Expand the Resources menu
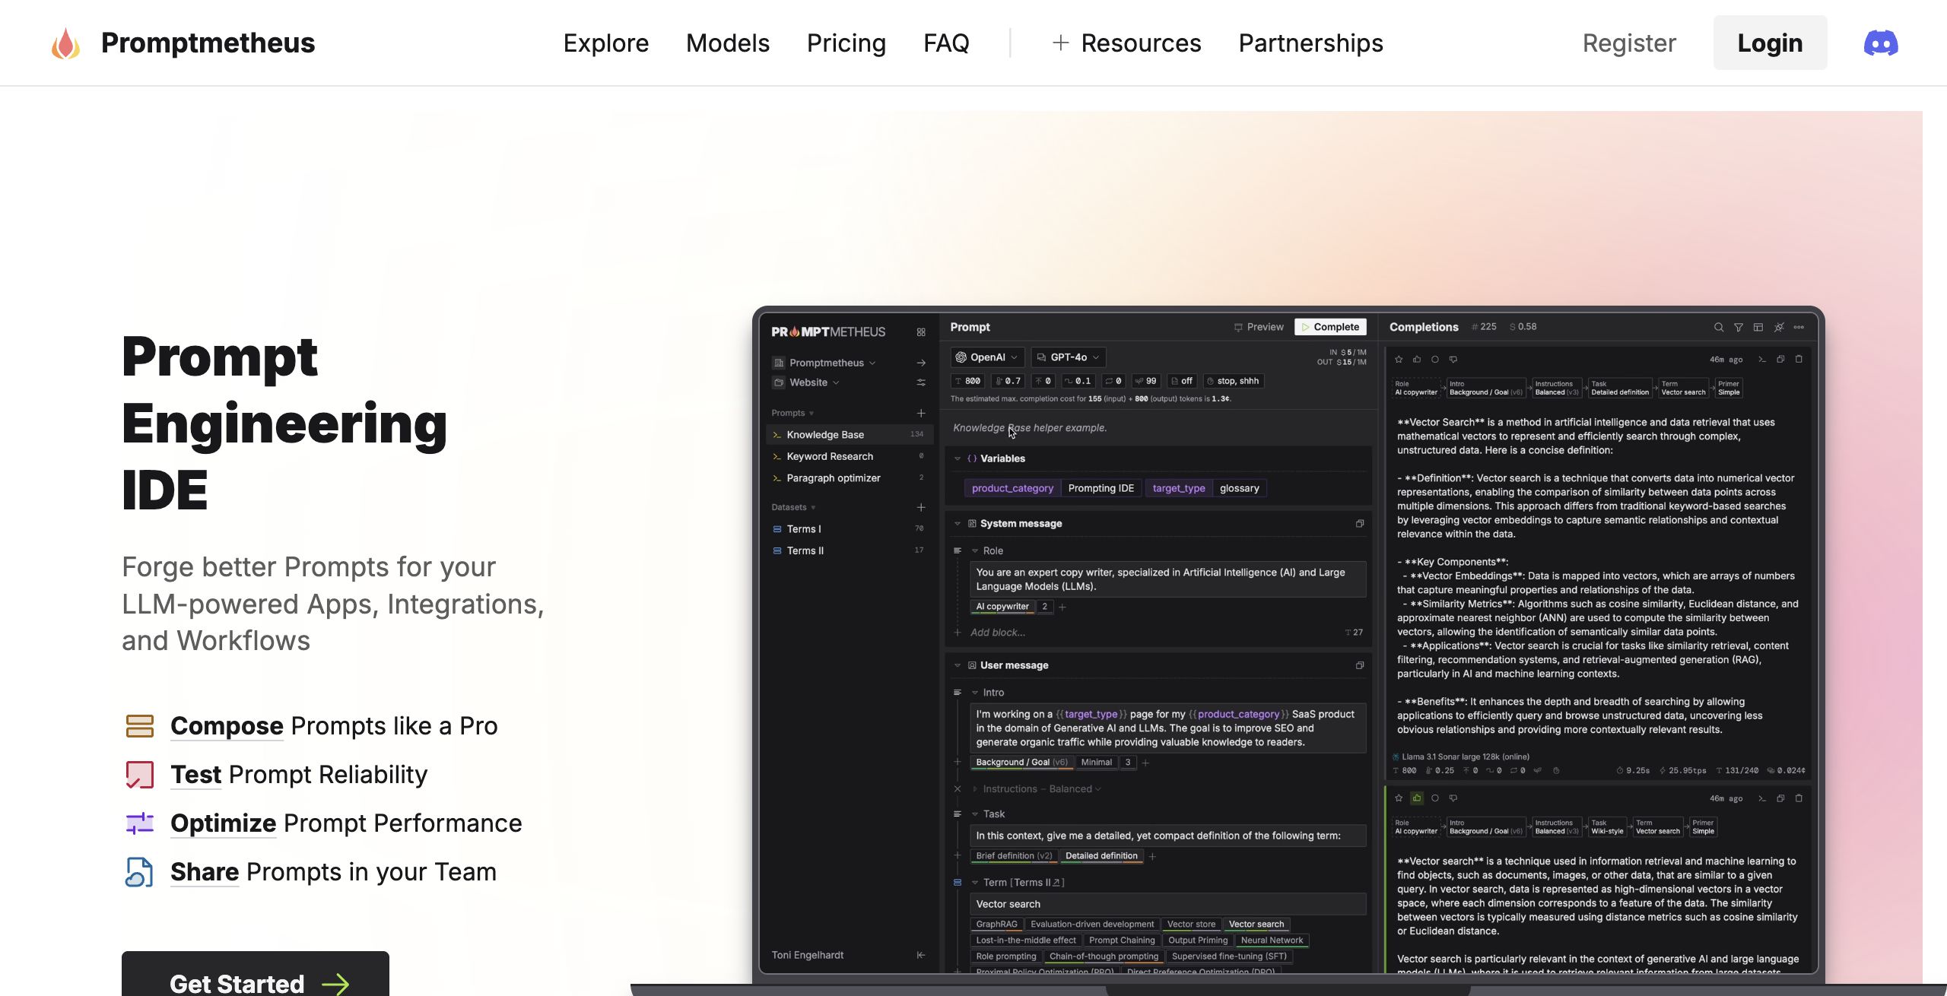The height and width of the screenshot is (996, 1947). coord(1126,43)
